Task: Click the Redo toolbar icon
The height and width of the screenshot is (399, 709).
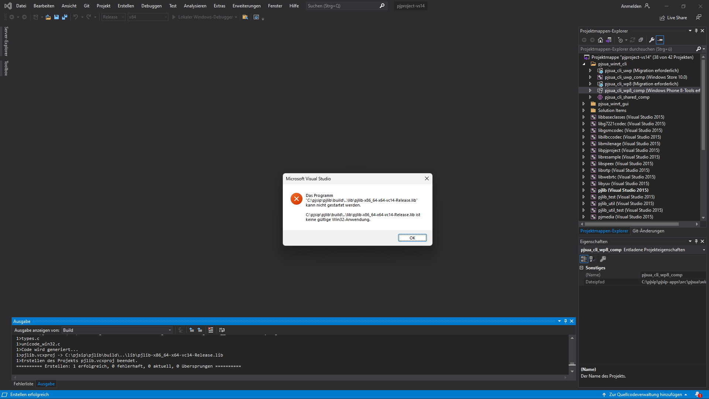Action: (89, 17)
